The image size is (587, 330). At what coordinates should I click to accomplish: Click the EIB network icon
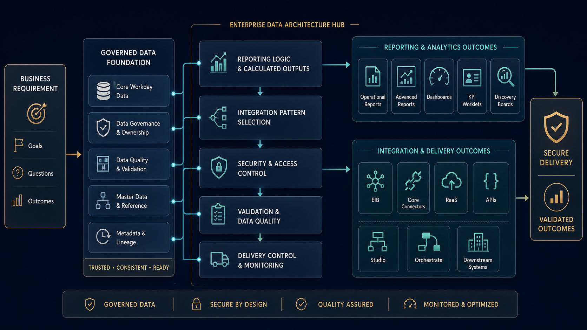pyautogui.click(x=375, y=181)
